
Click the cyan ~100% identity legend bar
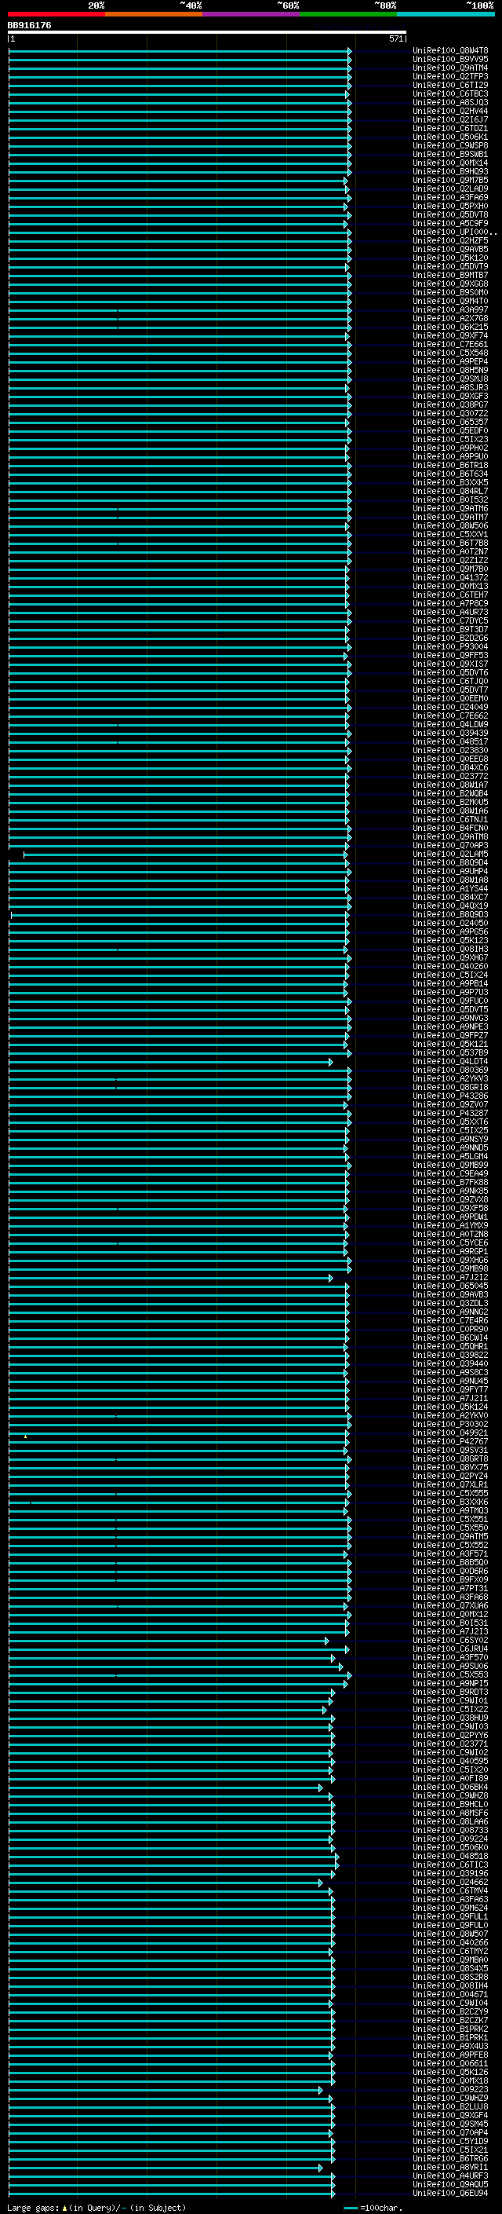[446, 14]
